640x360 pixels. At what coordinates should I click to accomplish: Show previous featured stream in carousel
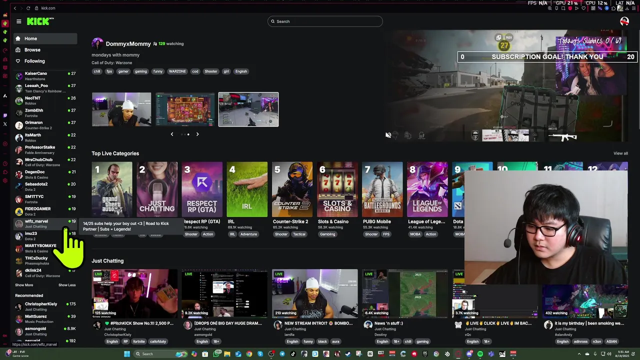coord(172,134)
